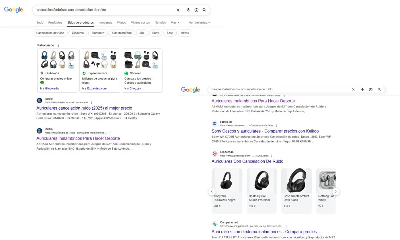The width and height of the screenshot is (400, 240).
Task: Switch to the Imágenes tab
Action: 105,23
